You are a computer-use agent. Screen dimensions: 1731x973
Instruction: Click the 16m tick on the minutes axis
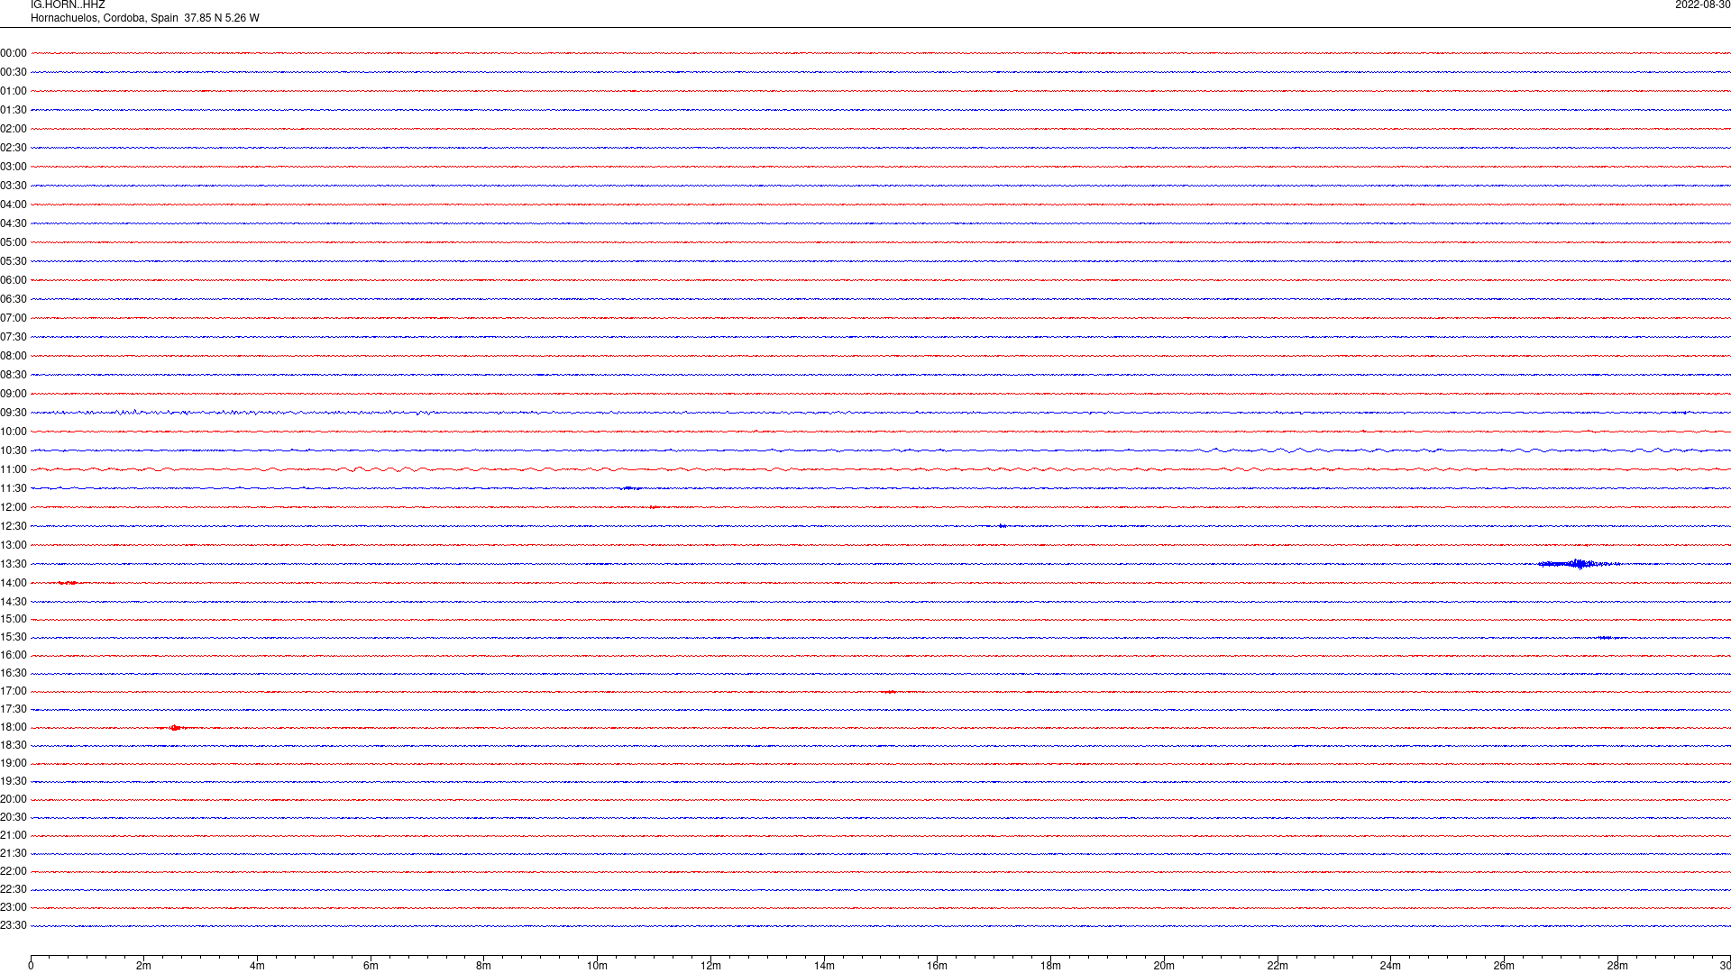(938, 966)
